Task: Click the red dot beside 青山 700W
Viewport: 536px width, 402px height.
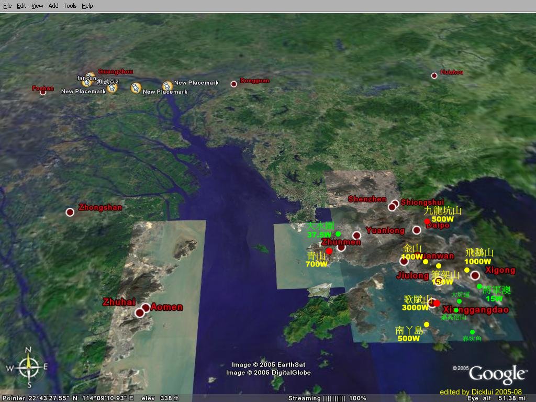Action: [x=329, y=251]
